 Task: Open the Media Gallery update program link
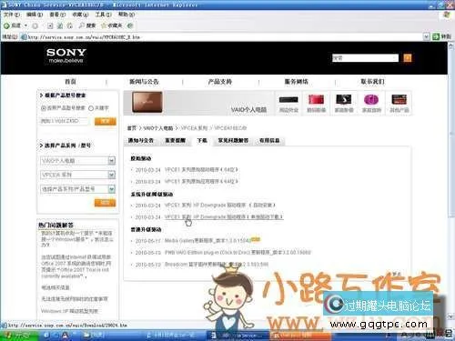tap(207, 241)
